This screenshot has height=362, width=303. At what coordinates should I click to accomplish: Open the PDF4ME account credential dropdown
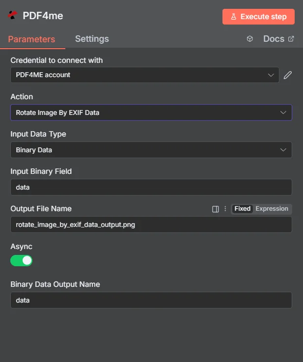pos(145,75)
